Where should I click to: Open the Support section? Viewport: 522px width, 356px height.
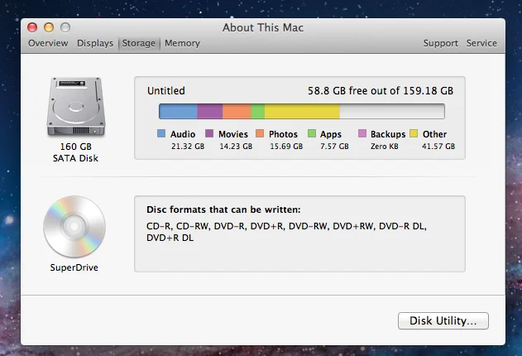441,43
